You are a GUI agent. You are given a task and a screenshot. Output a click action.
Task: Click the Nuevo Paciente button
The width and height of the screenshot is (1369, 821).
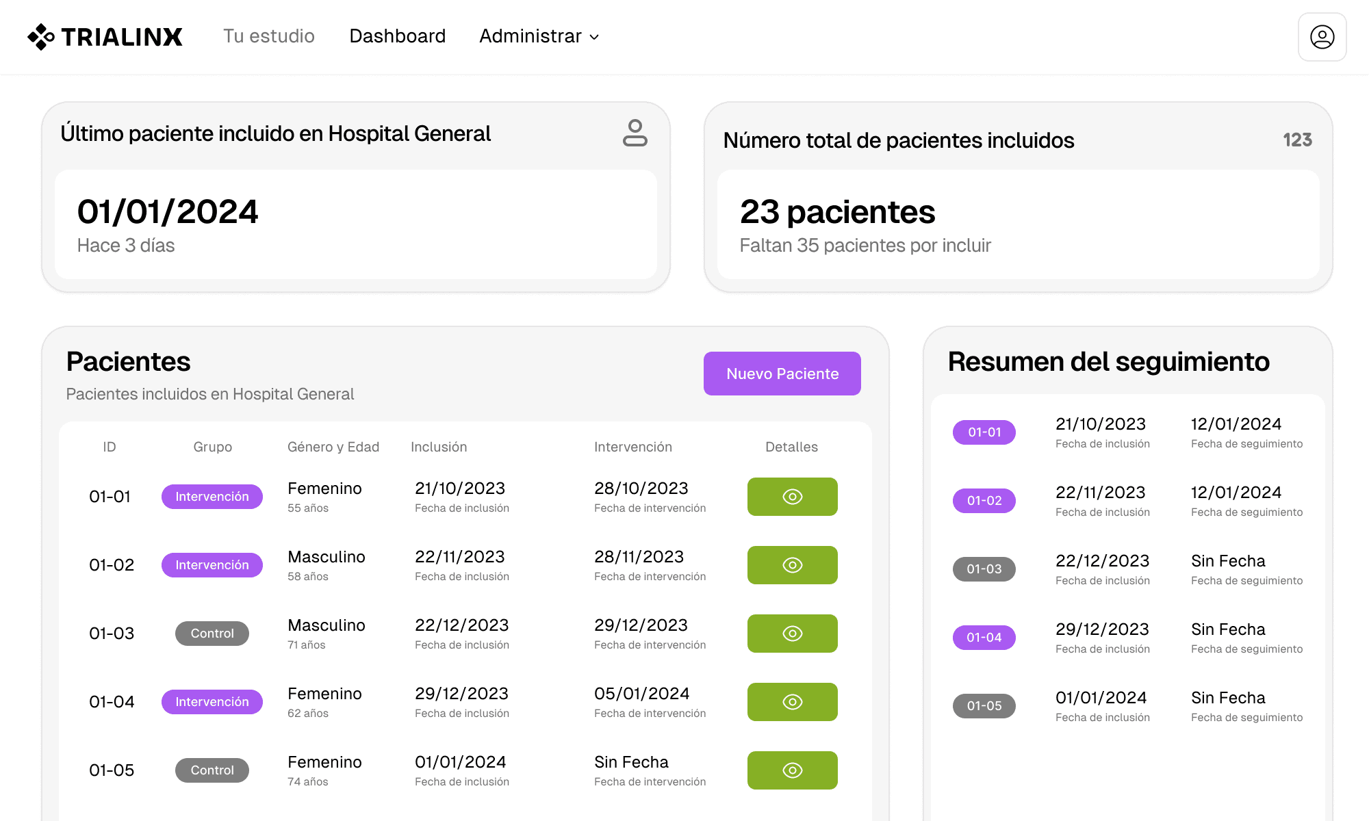782,374
